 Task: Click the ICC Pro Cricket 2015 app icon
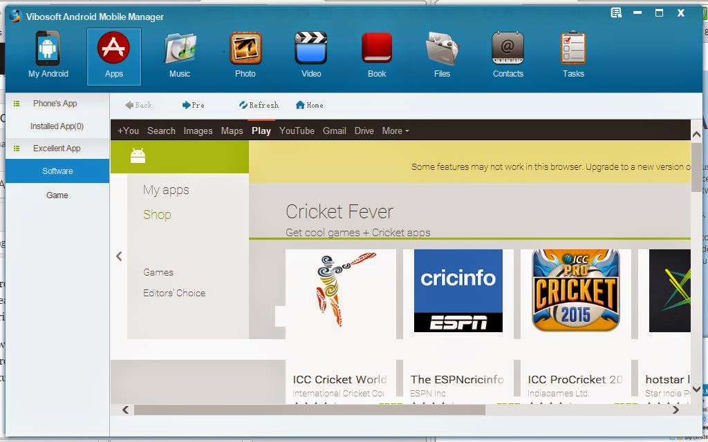coord(576,291)
